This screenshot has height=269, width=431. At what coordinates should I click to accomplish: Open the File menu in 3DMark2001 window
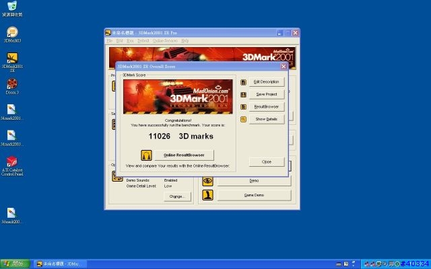click(110, 40)
